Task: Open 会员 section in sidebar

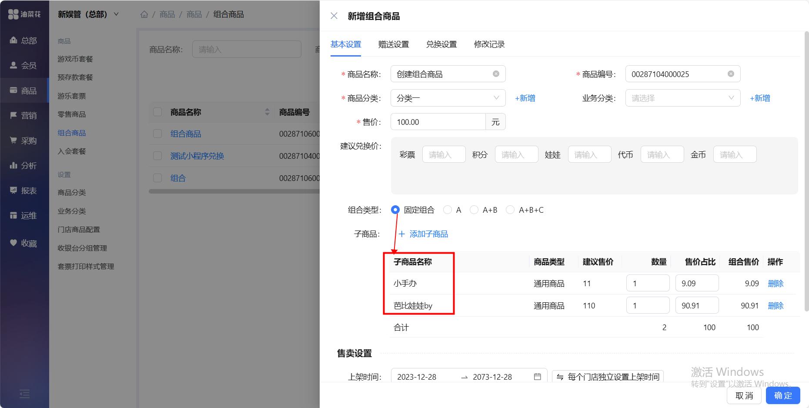Action: 24,66
